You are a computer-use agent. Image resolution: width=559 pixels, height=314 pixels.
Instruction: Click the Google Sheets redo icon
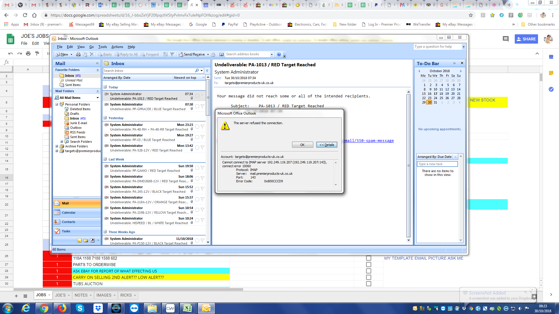tap(20, 53)
